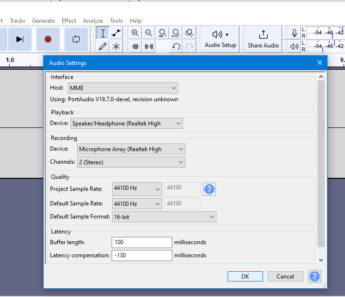Click the playback level meter bar

326,46
